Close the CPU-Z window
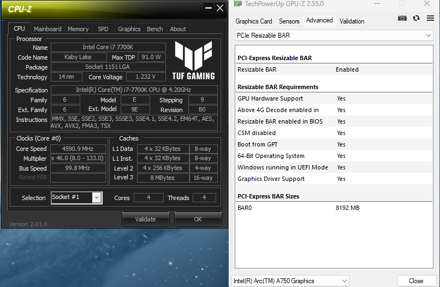This screenshot has width=440, height=287. coord(220,8)
